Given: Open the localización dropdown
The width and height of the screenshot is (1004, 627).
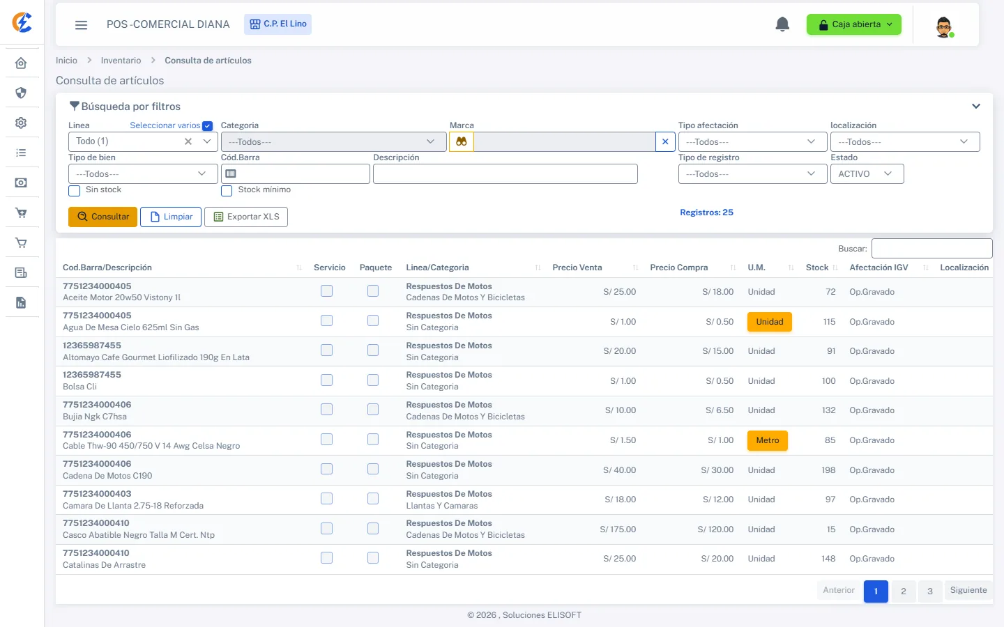Looking at the screenshot, I should click(x=905, y=141).
